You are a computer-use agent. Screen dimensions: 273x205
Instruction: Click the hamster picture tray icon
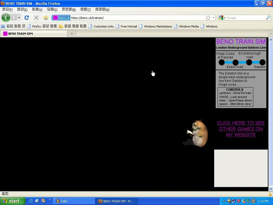tap(253, 201)
